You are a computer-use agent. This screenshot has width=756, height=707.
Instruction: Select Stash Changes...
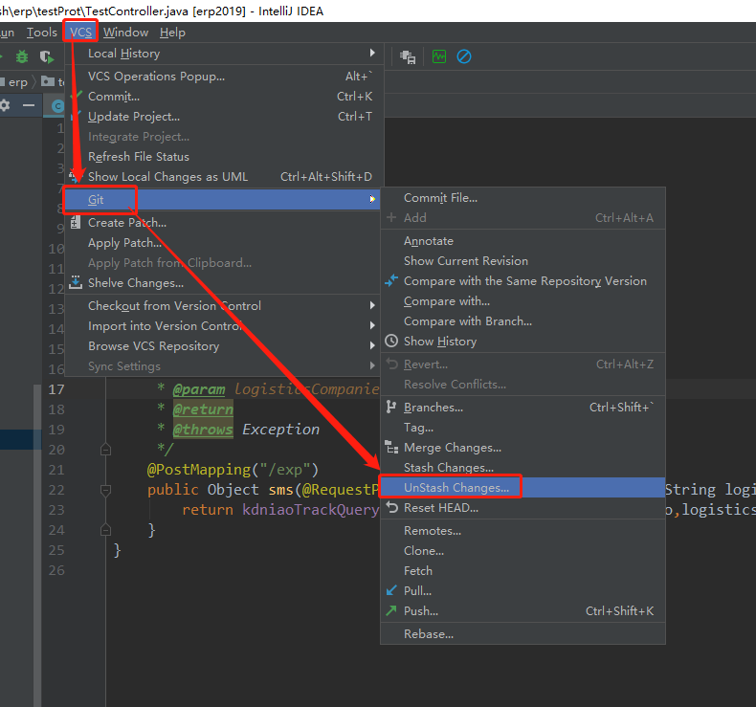point(523,468)
